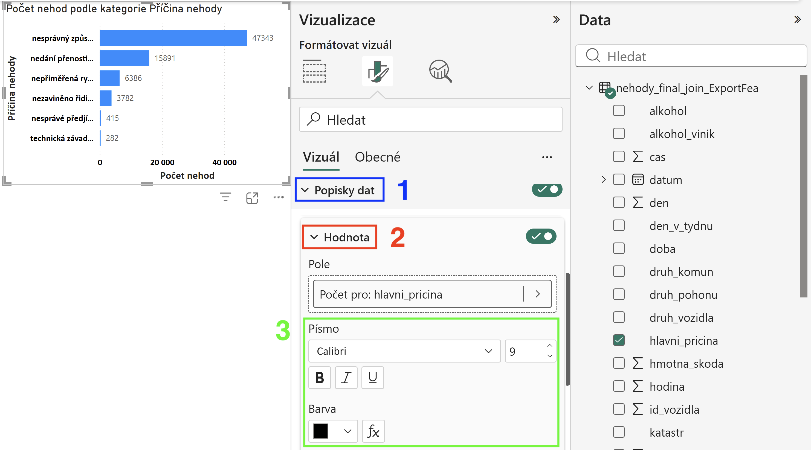
Task: Uncheck the hlavni_pricina field checkbox
Action: click(619, 340)
